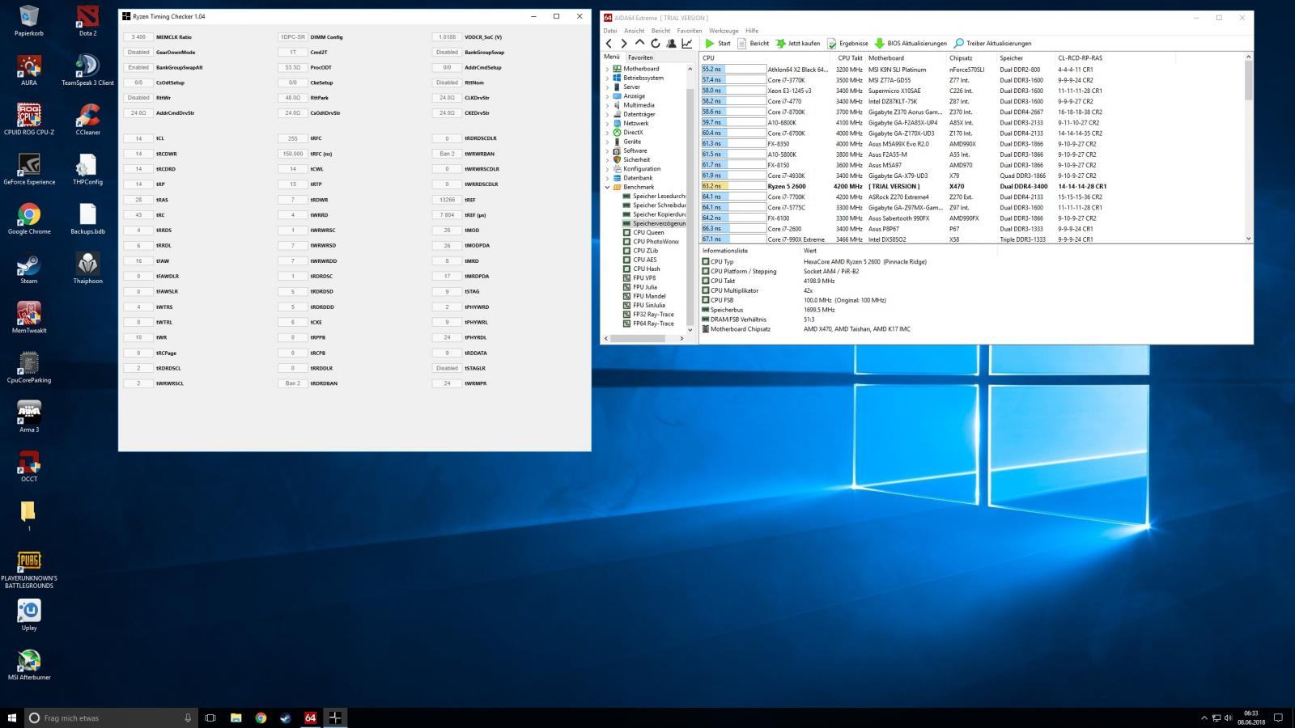This screenshot has width=1295, height=728.
Task: Open Thaiphoon desktop icon
Action: [87, 268]
